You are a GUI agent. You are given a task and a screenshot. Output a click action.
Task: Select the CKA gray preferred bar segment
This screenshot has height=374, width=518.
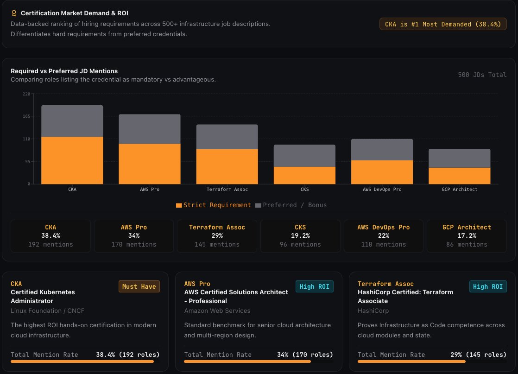(72, 121)
